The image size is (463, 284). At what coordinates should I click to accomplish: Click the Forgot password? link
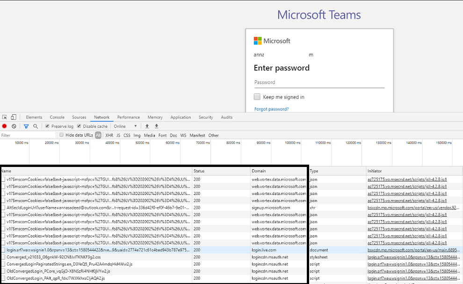[x=271, y=109]
